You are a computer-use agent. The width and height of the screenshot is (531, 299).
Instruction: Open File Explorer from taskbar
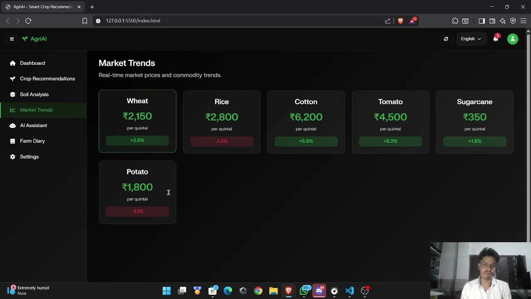tap(273, 291)
